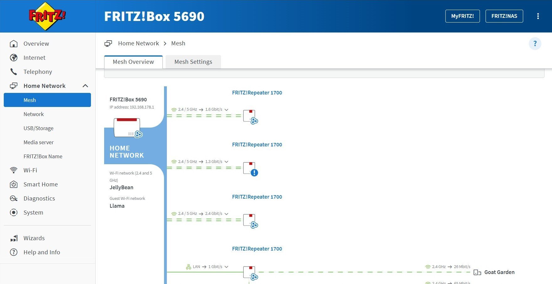Image resolution: width=552 pixels, height=284 pixels.
Task: Open the Wizards menu item
Action: tap(34, 238)
